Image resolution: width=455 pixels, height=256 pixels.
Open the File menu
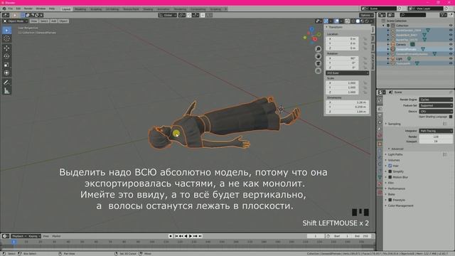point(11,9)
